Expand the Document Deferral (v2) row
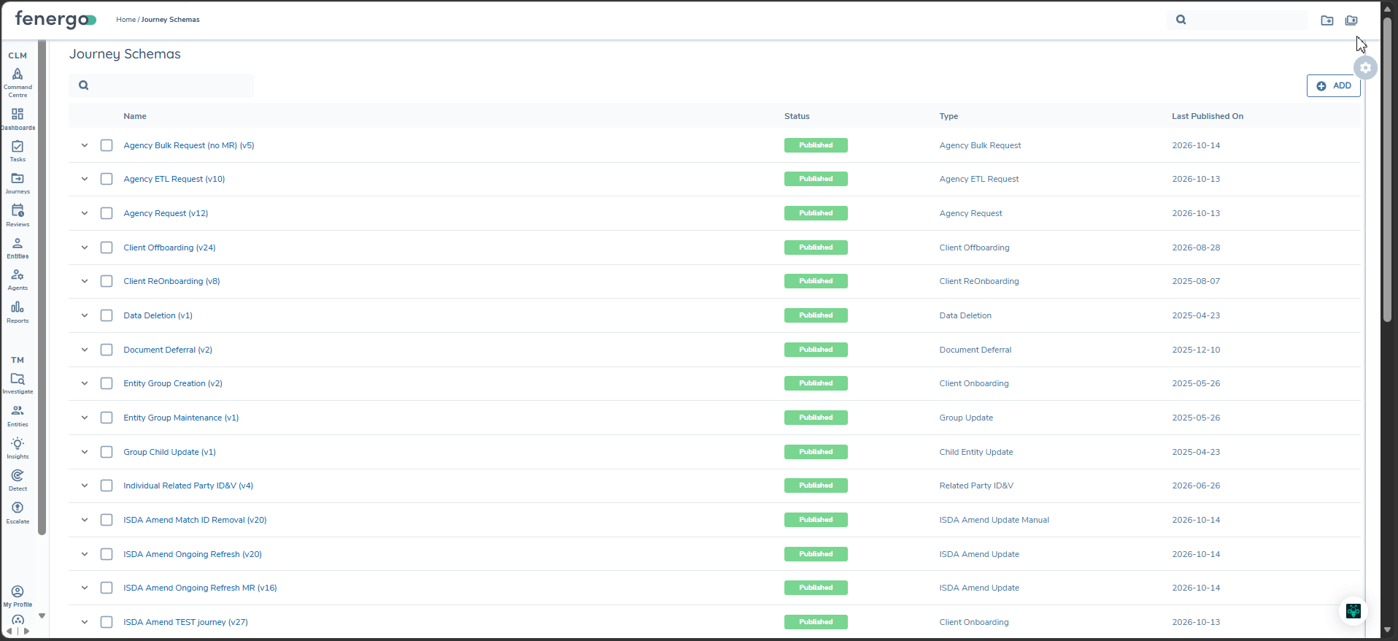Viewport: 1398px width, 641px height. pos(85,350)
